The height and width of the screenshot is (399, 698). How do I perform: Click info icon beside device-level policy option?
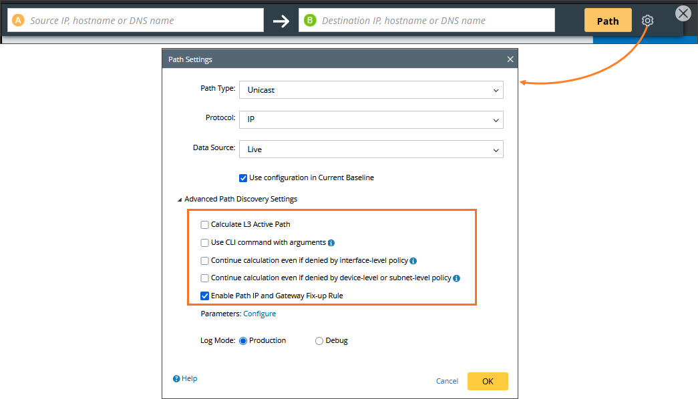(457, 278)
